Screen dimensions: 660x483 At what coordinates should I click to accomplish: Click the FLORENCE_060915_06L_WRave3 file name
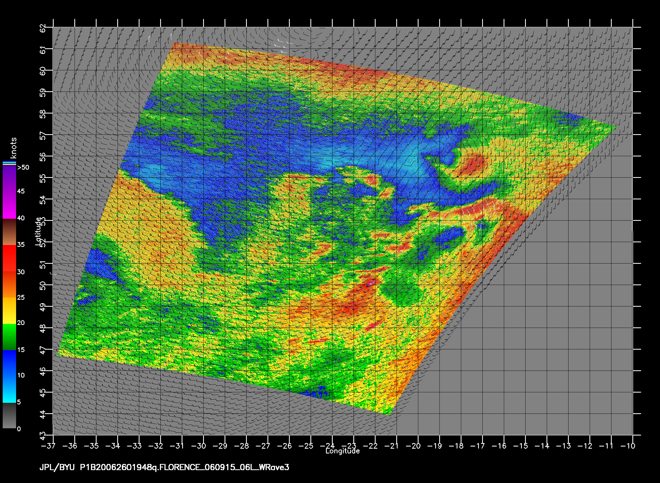coord(225,467)
